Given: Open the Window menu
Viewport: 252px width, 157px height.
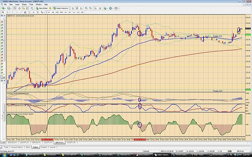Looking at the screenshot, I should pos(39,4).
